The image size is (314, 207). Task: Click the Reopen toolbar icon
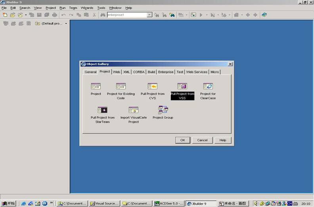(20, 15)
